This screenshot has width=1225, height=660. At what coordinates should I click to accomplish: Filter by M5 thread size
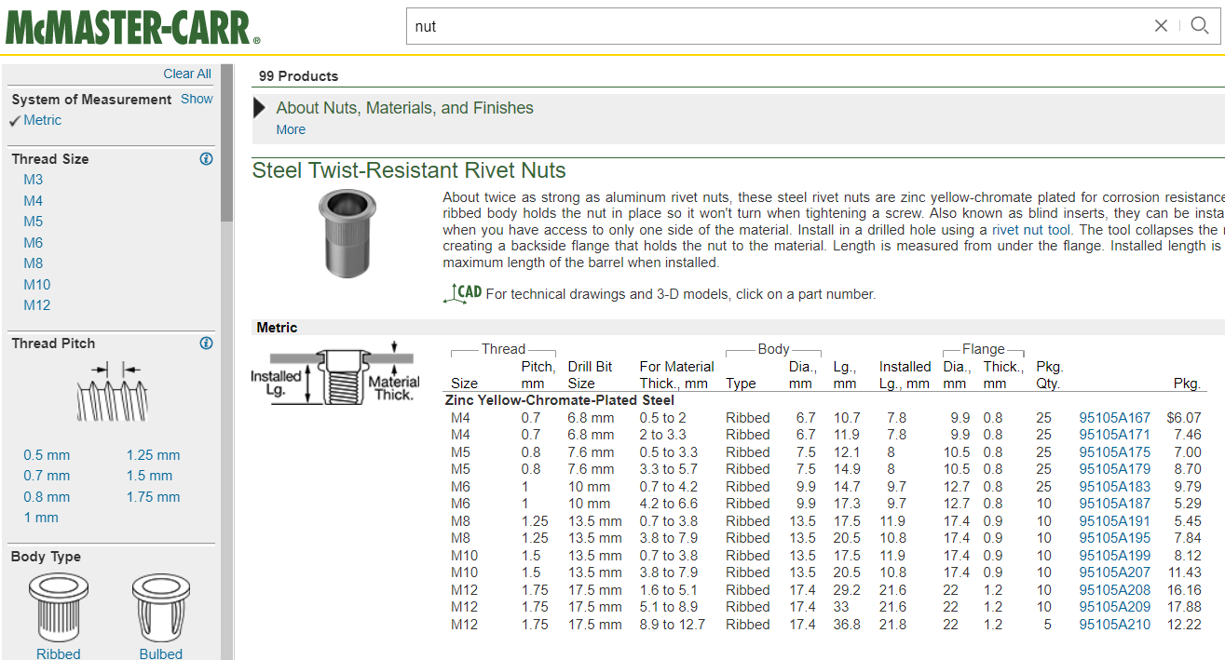34,222
